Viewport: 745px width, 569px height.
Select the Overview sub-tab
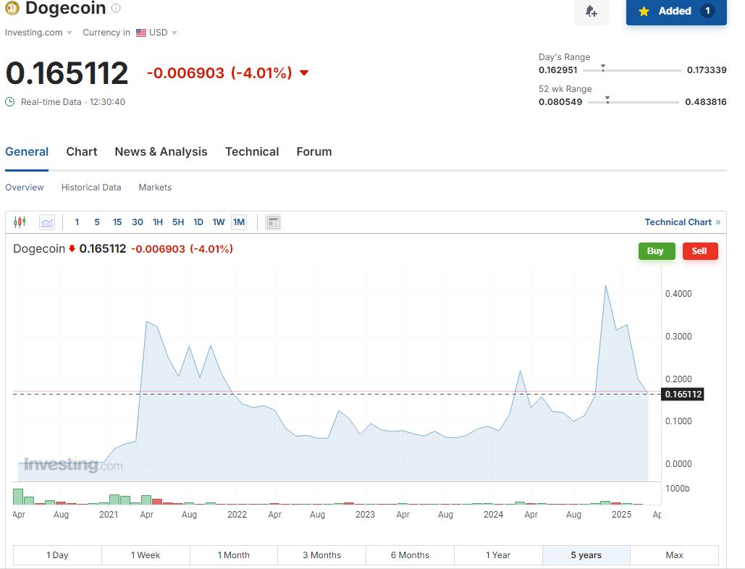(x=24, y=187)
